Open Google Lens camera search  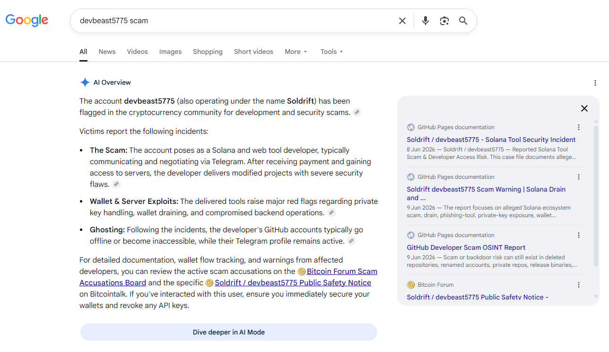444,21
